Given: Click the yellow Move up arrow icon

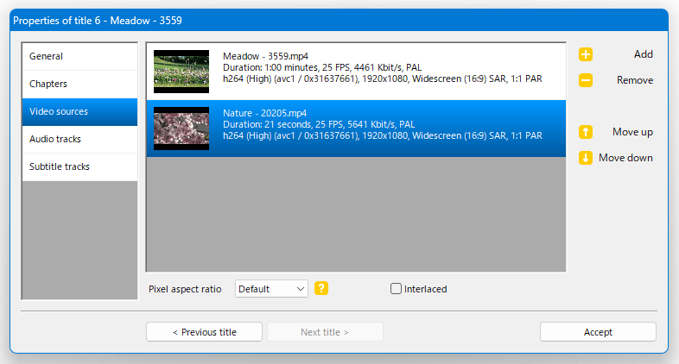Looking at the screenshot, I should pos(586,132).
